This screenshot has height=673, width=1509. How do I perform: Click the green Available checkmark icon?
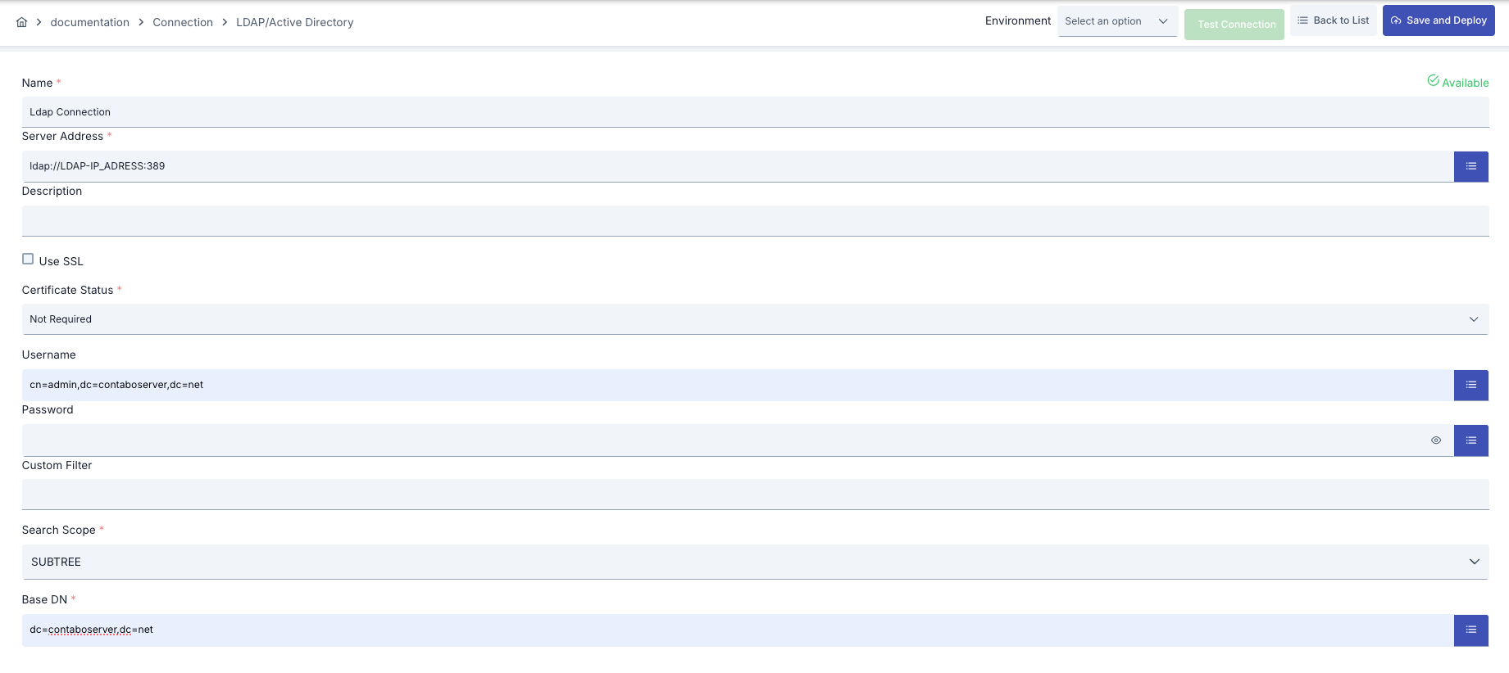tap(1433, 81)
